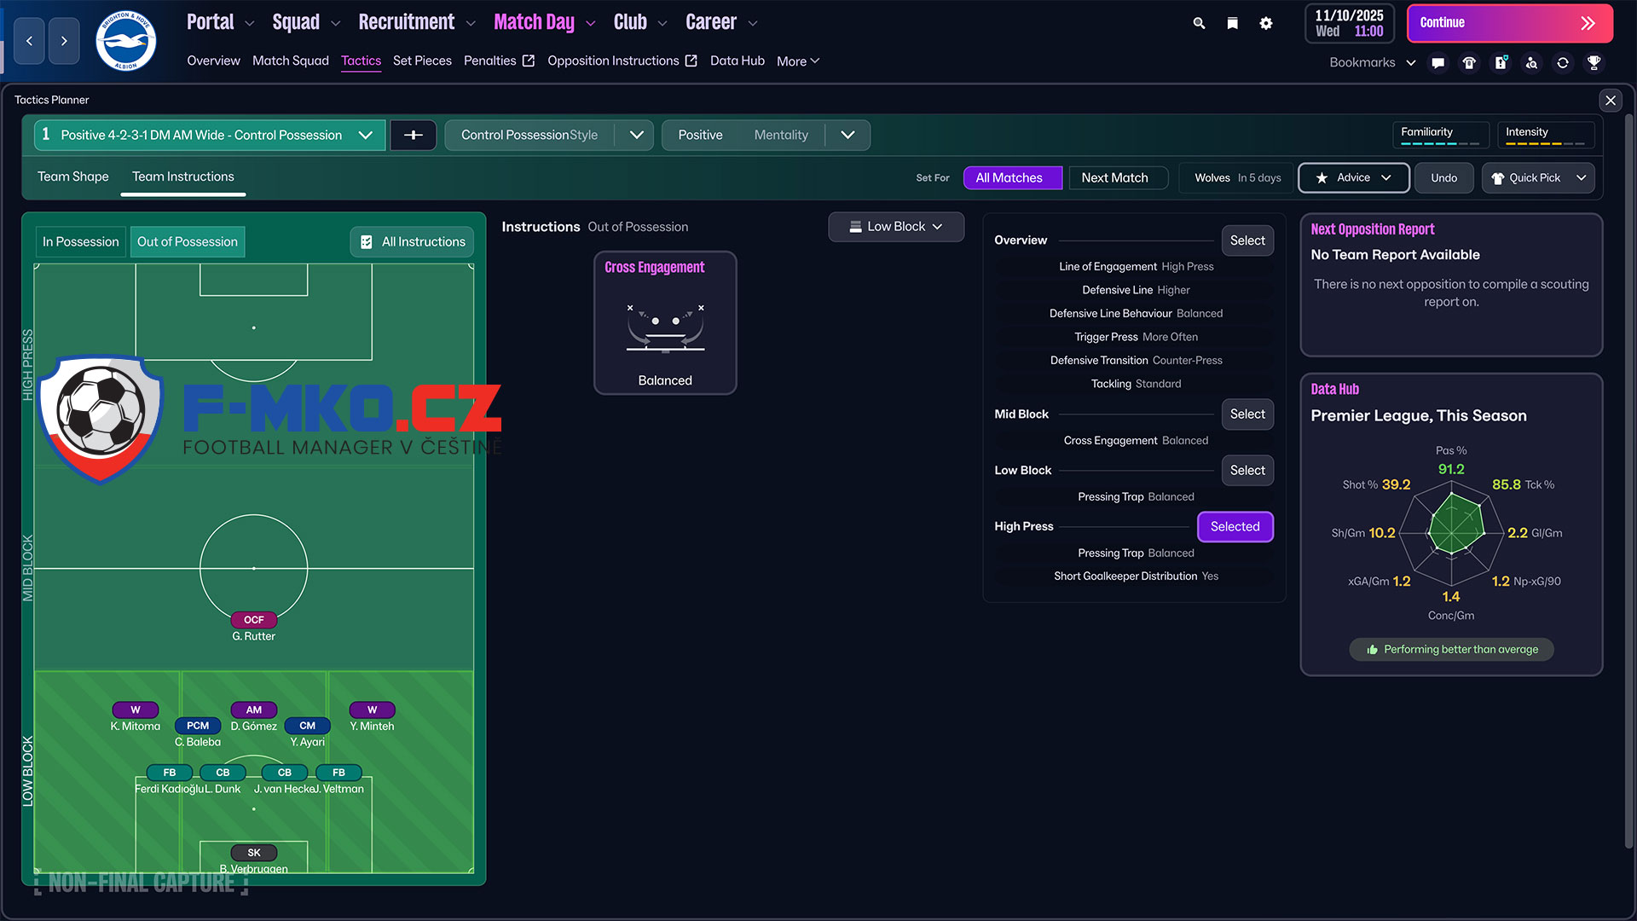Click the trophy competitions icon
Image resolution: width=1637 pixels, height=921 pixels.
(1594, 62)
